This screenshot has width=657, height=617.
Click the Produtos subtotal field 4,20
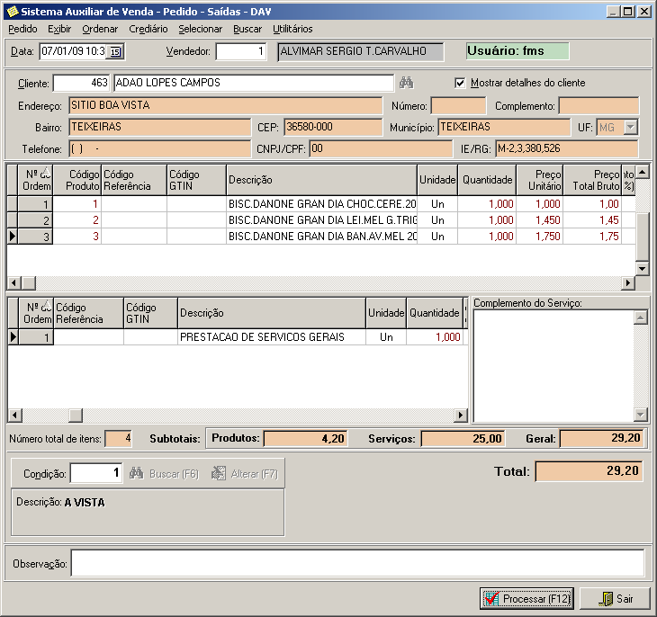click(x=305, y=439)
